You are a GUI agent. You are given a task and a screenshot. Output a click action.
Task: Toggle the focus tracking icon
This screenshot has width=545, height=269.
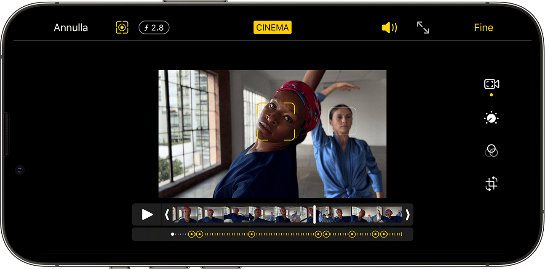point(122,28)
